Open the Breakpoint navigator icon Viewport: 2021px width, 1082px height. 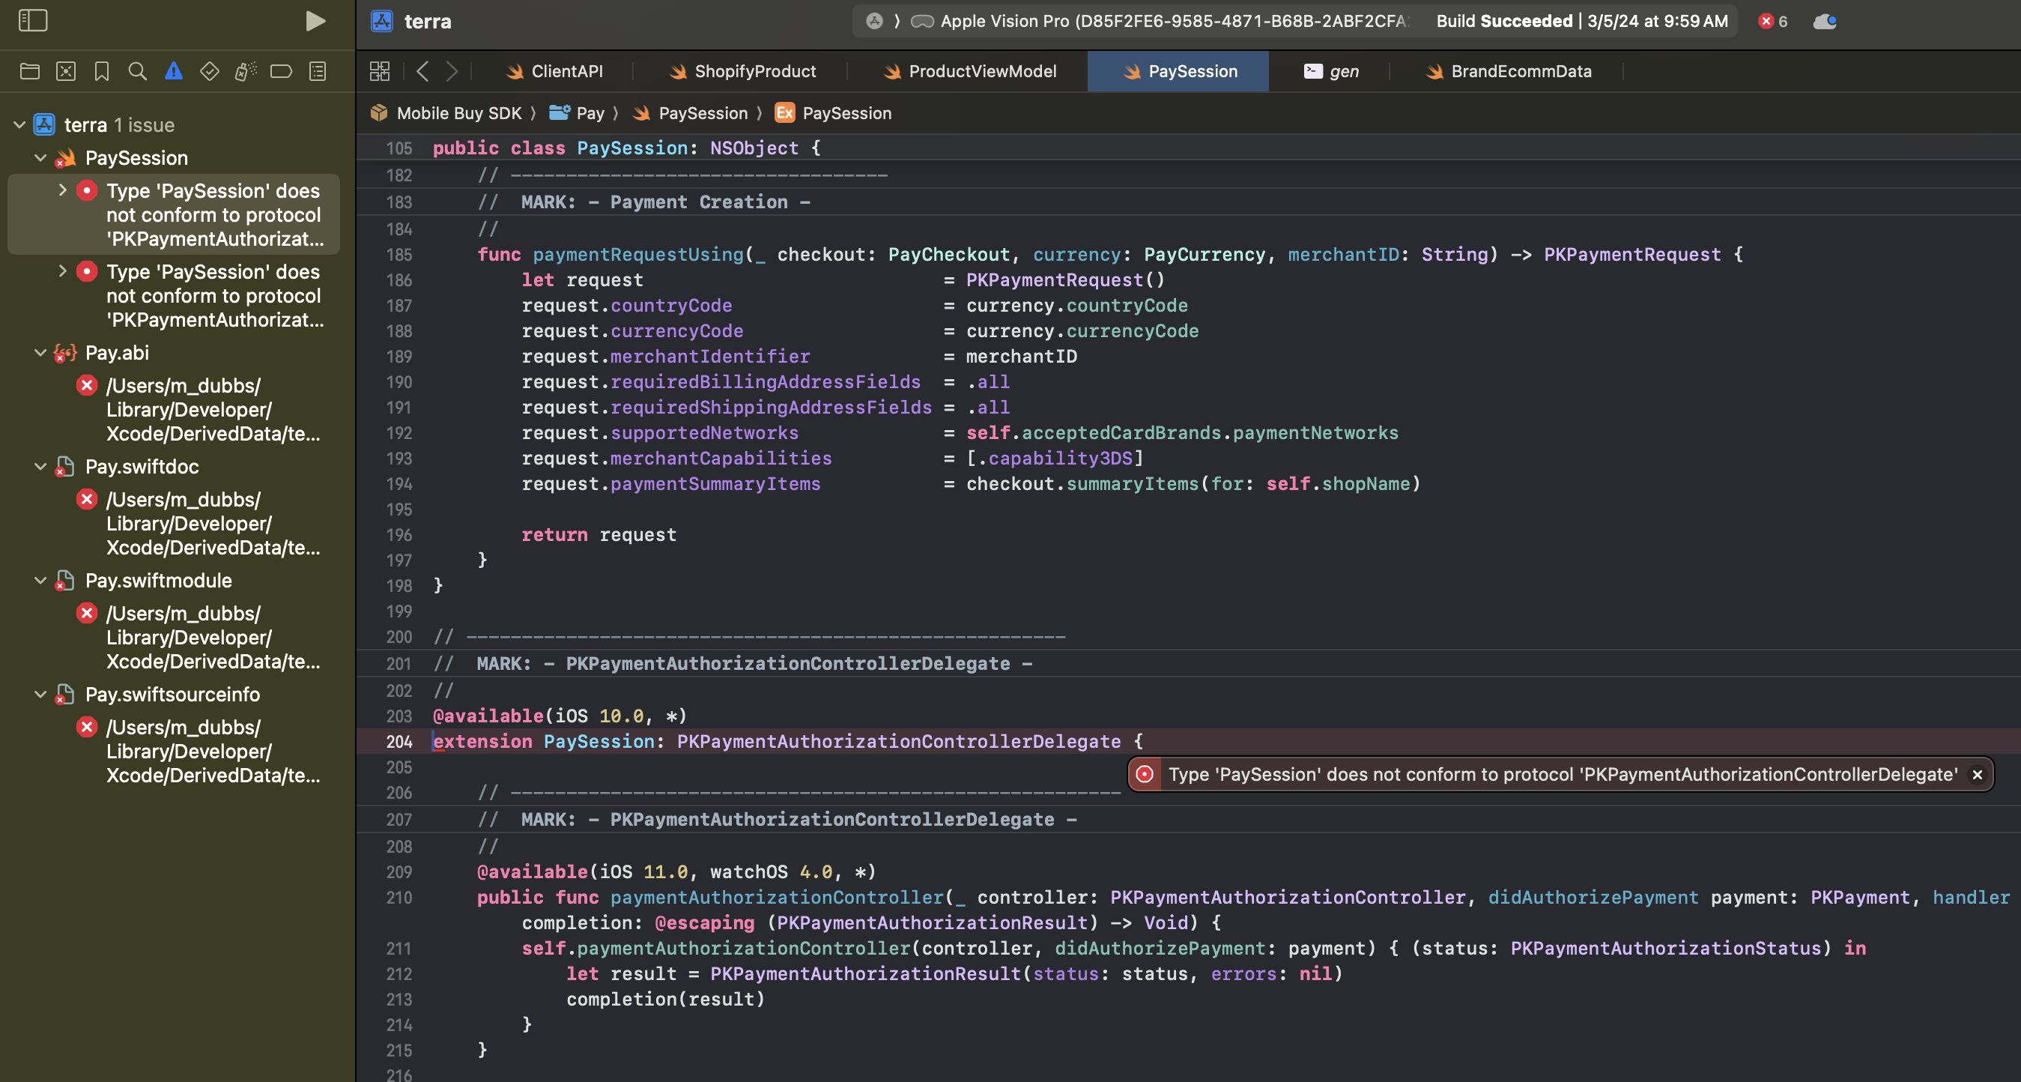(281, 71)
